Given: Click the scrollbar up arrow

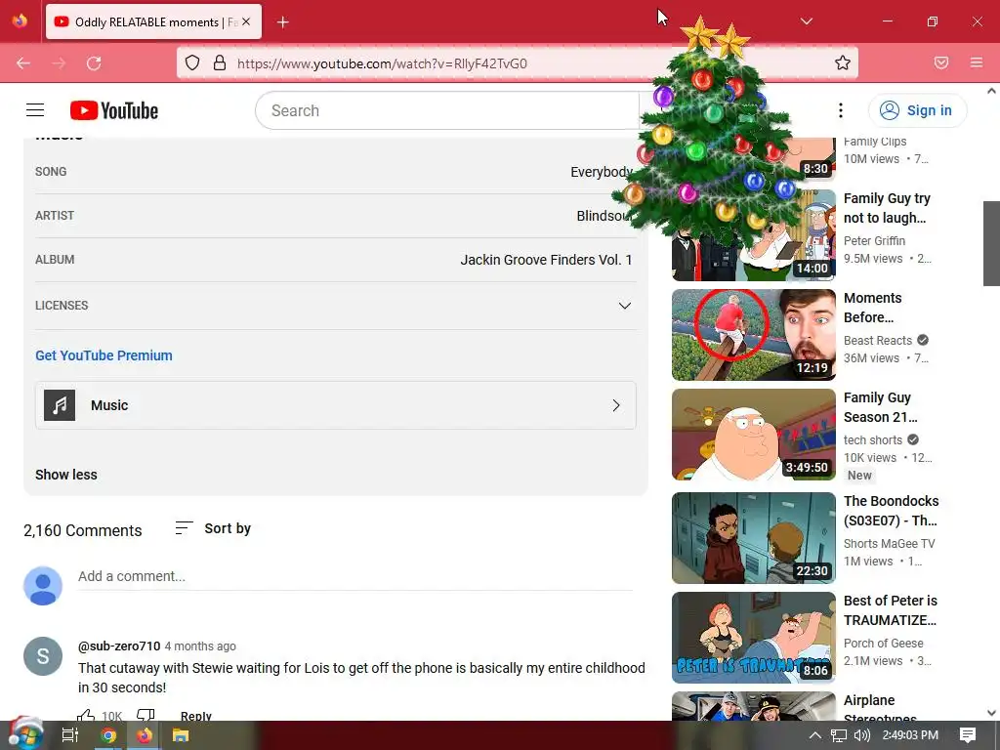Looking at the screenshot, I should [991, 91].
